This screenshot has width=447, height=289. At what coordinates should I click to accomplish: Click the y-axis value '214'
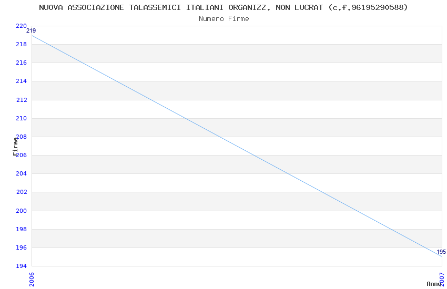coord(21,81)
